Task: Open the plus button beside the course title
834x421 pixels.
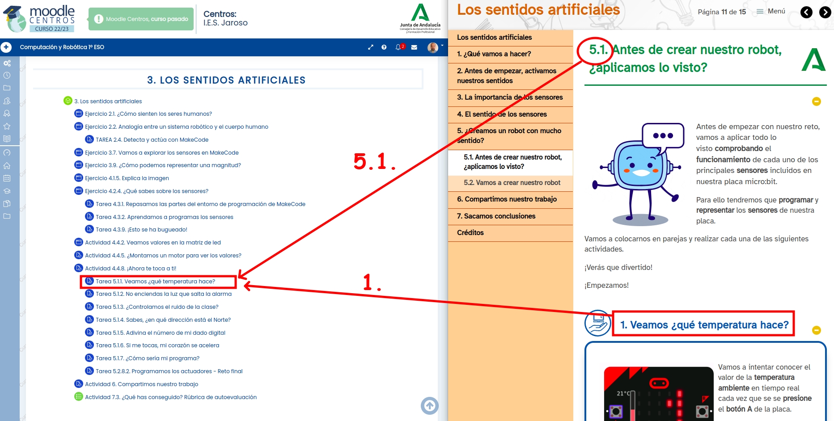Action: [x=6, y=47]
